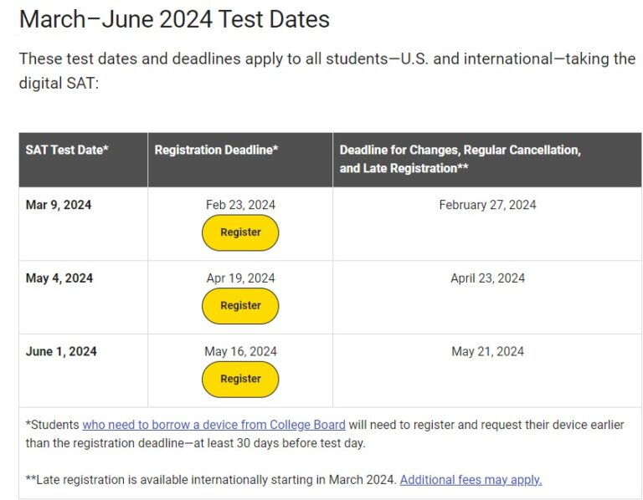
Task: Open the borrow a device from College Board link
Action: coord(213,425)
